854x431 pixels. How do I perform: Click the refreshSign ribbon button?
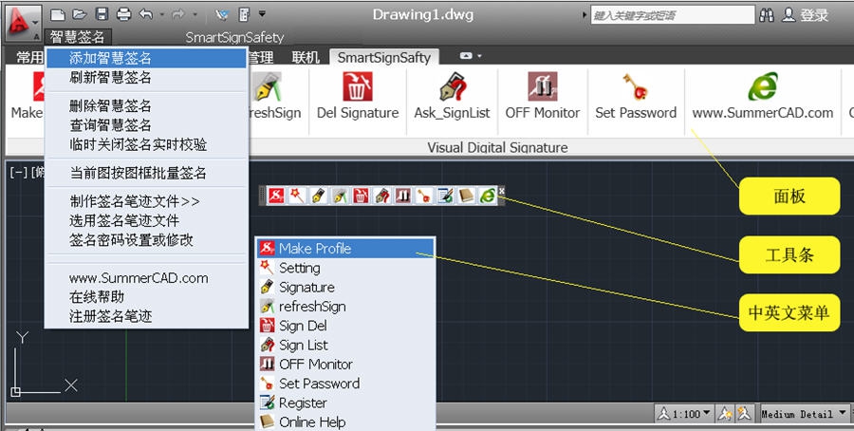pos(274,97)
